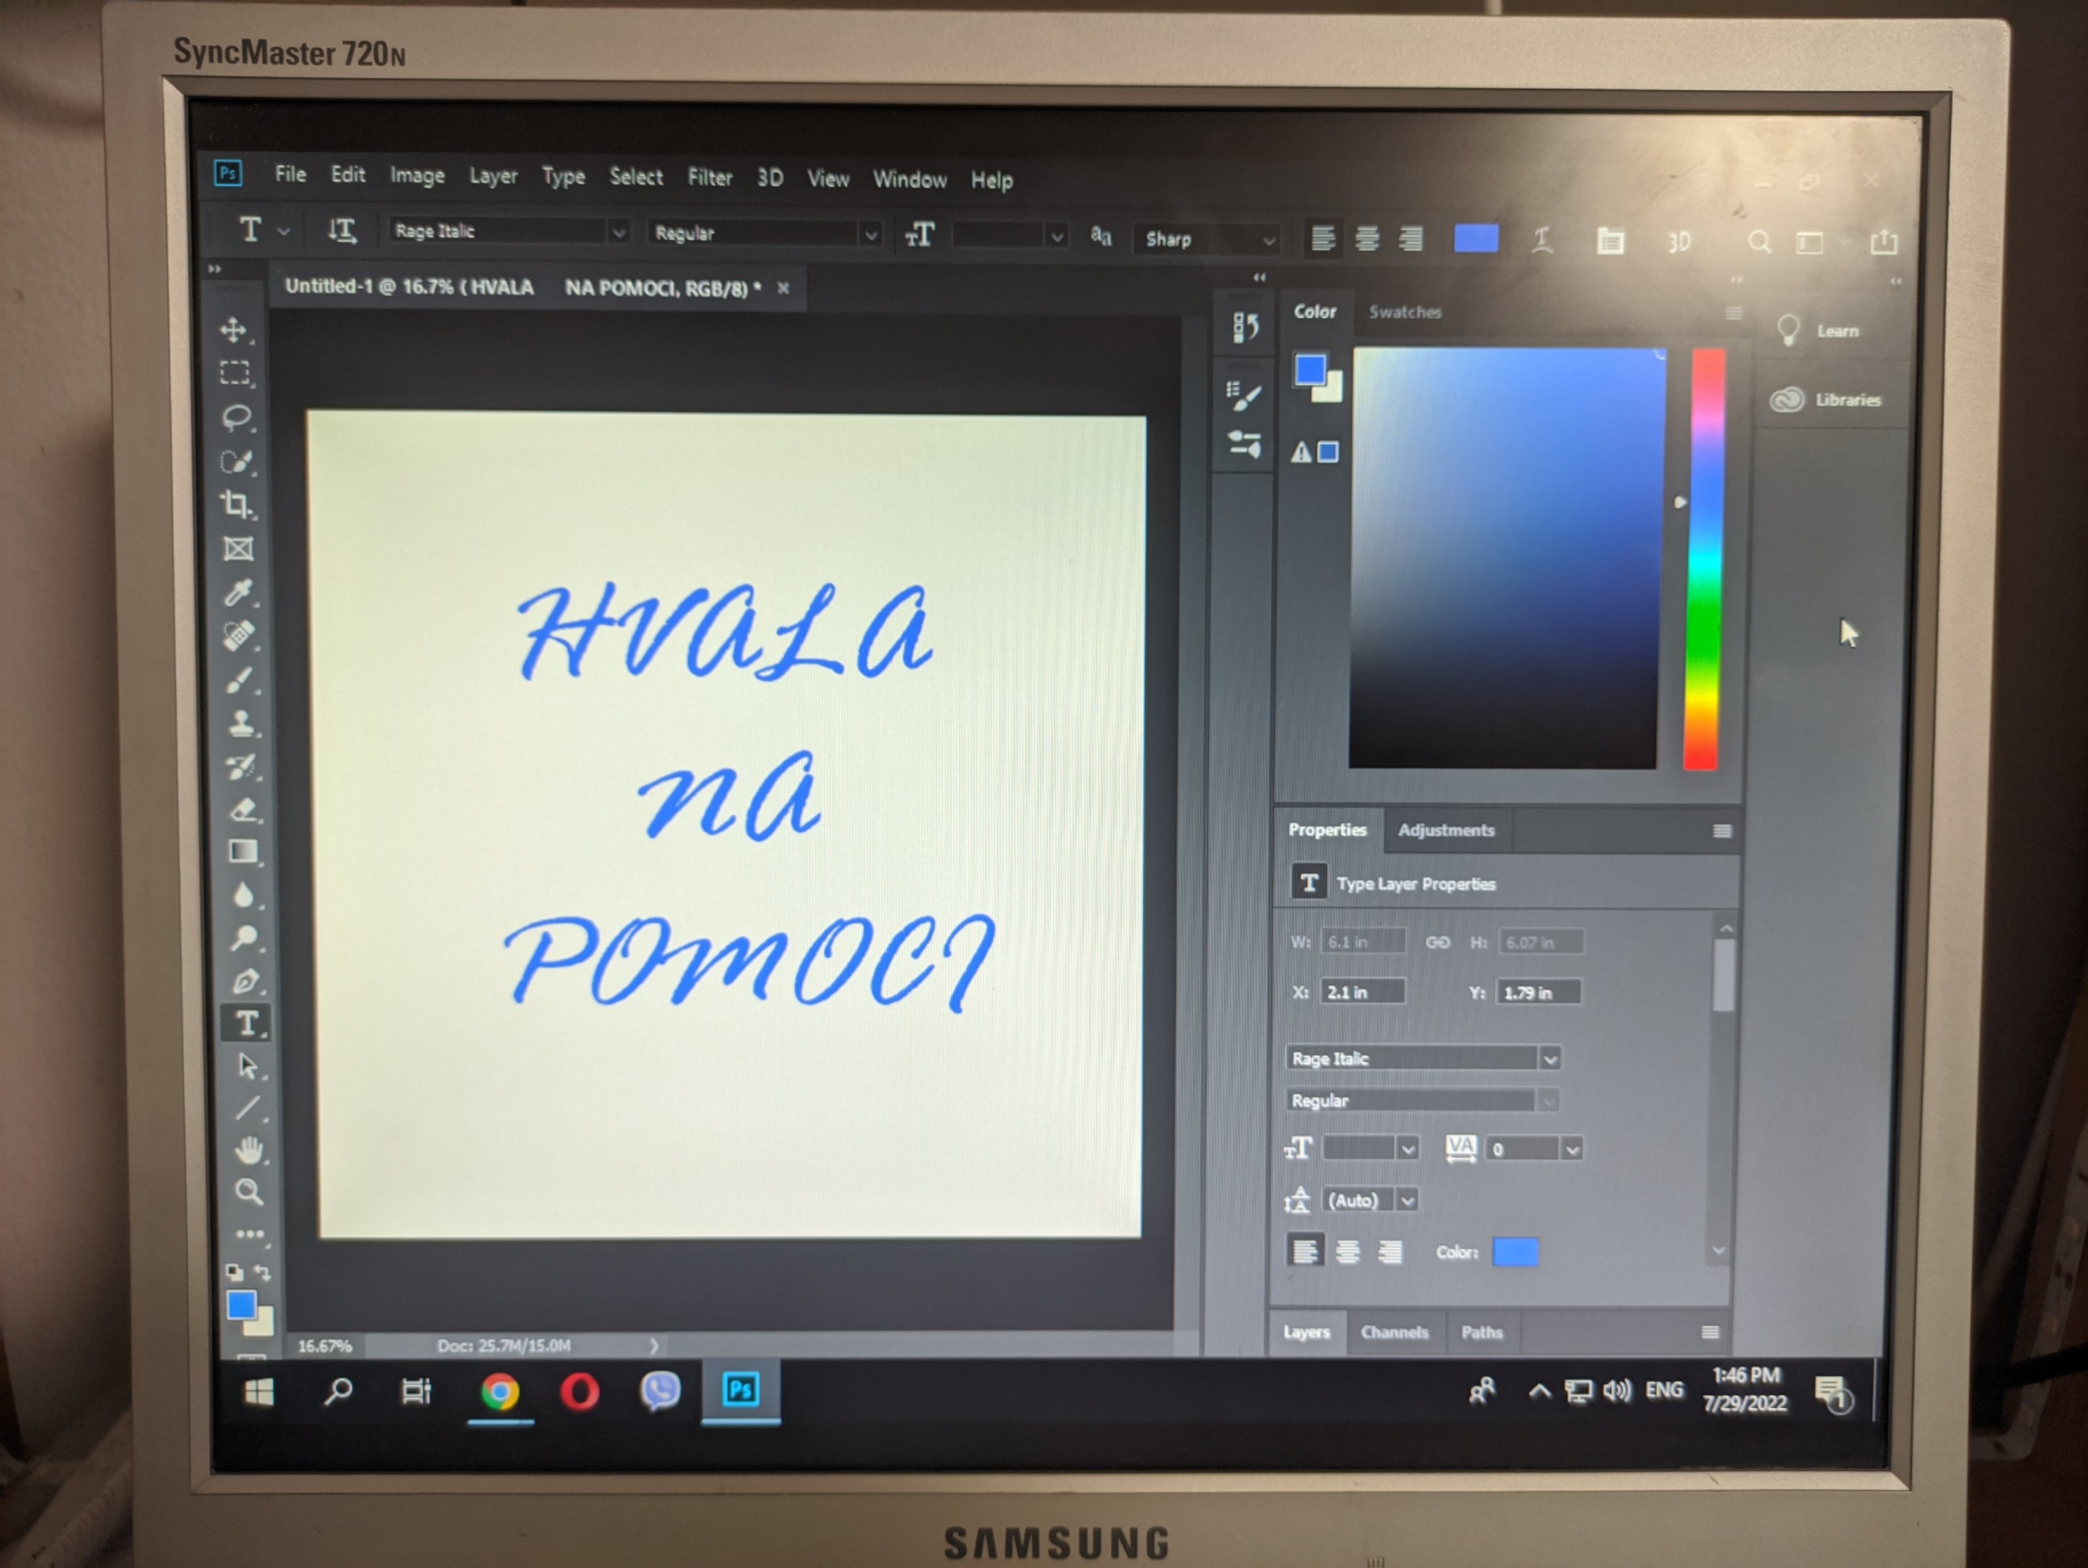The height and width of the screenshot is (1568, 2088).
Task: Select the Eraser tool
Action: [x=244, y=810]
